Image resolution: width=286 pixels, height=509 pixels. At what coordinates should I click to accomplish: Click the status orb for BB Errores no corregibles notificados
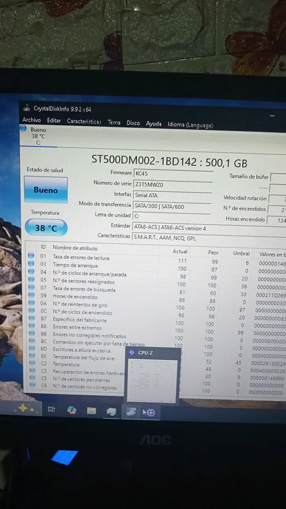(32, 334)
